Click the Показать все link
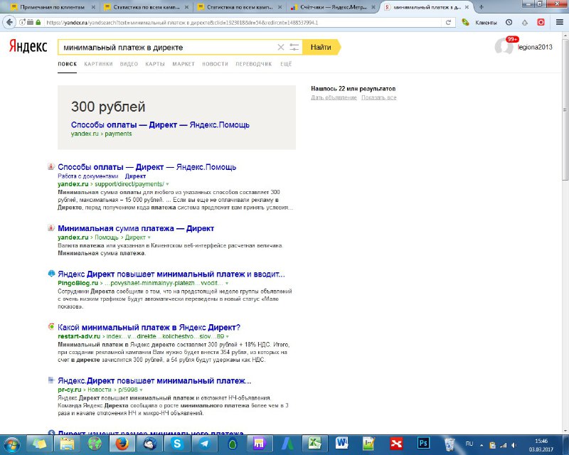This screenshot has width=569, height=455. tap(379, 97)
